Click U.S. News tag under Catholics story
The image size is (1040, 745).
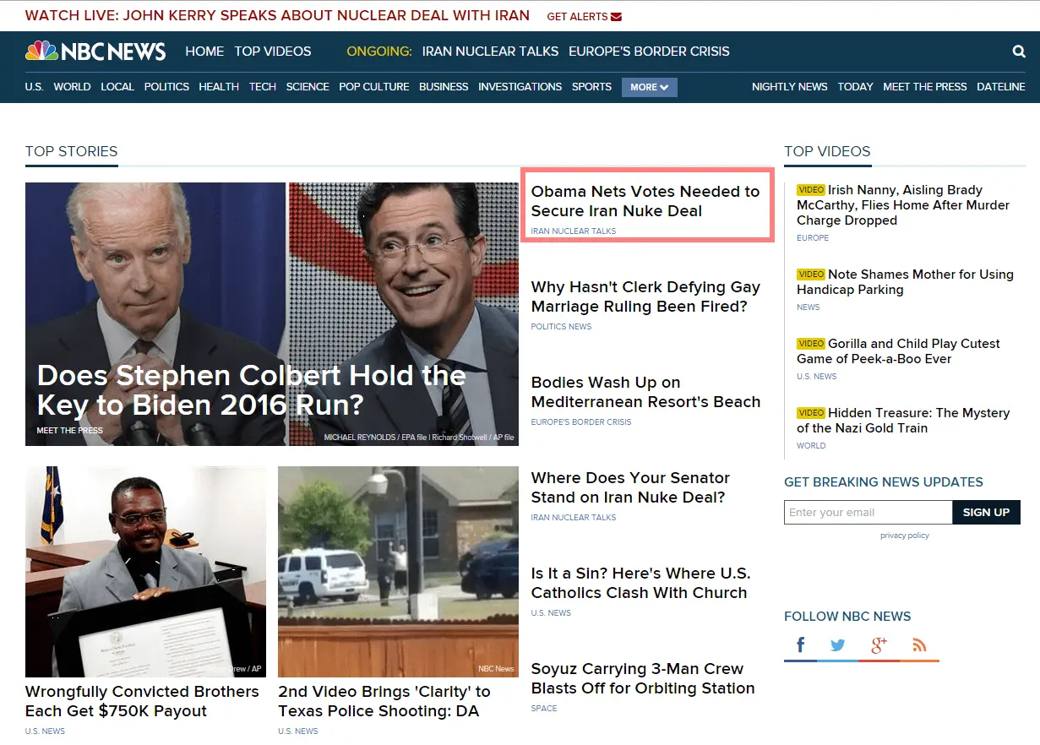551,613
